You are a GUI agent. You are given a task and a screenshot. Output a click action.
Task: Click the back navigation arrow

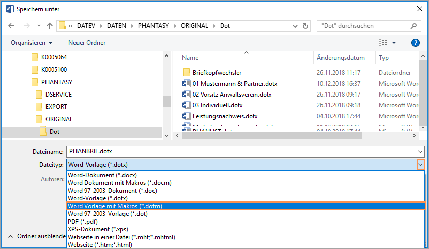11,26
